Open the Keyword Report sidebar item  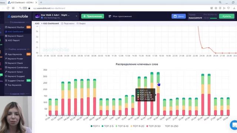click(16, 36)
